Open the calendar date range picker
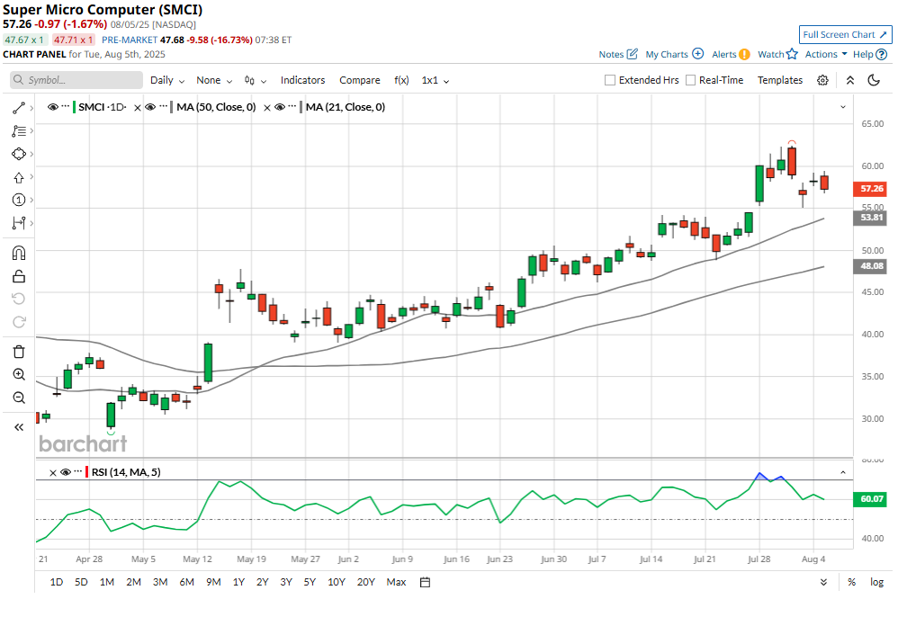 (425, 582)
